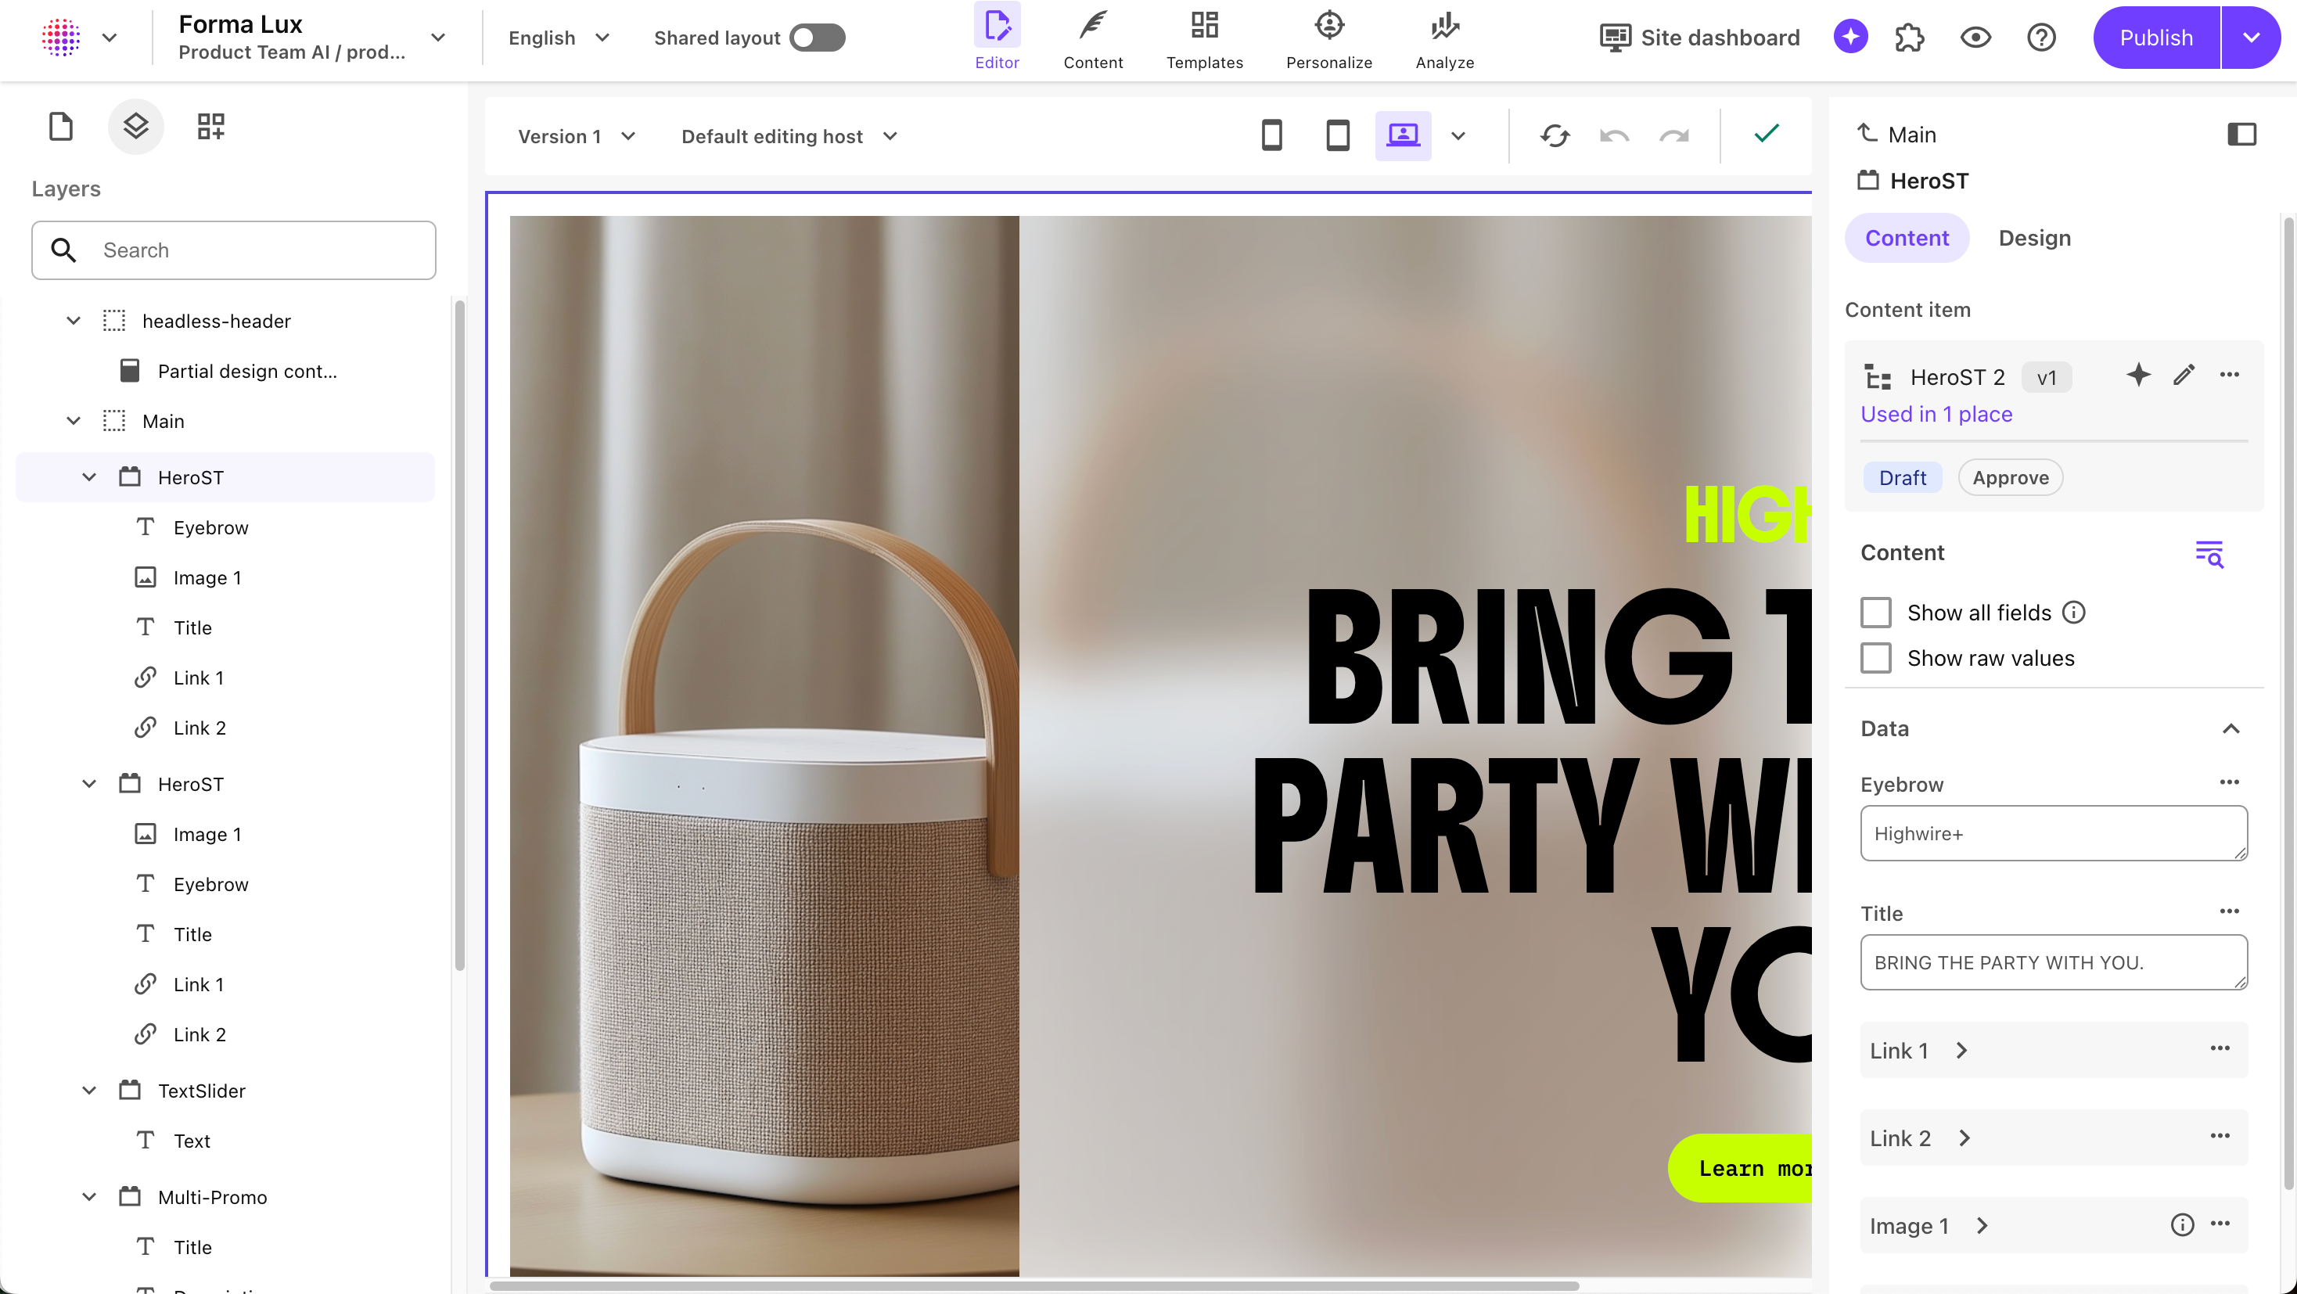Click the Show all fields info icon
The image size is (2297, 1294).
[2074, 613]
